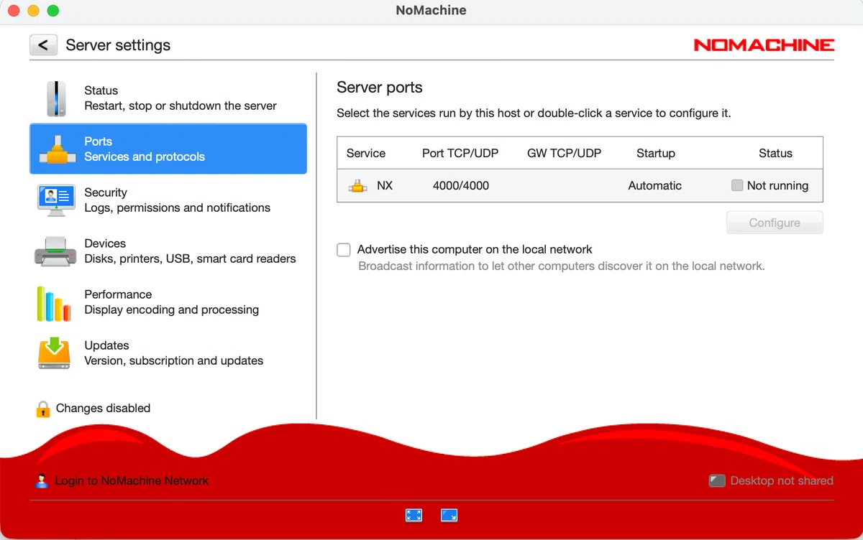Click the fullscreen expand icon in footer
Image resolution: width=863 pixels, height=540 pixels.
pos(414,515)
